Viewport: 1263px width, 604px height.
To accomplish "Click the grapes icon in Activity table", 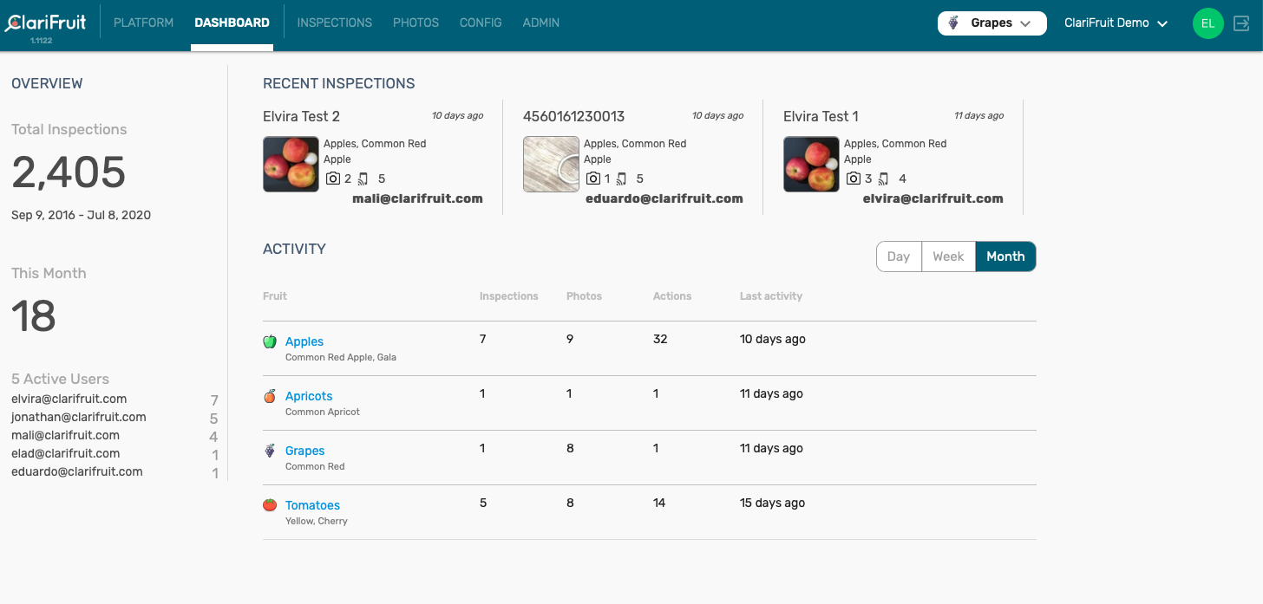I will pyautogui.click(x=270, y=451).
